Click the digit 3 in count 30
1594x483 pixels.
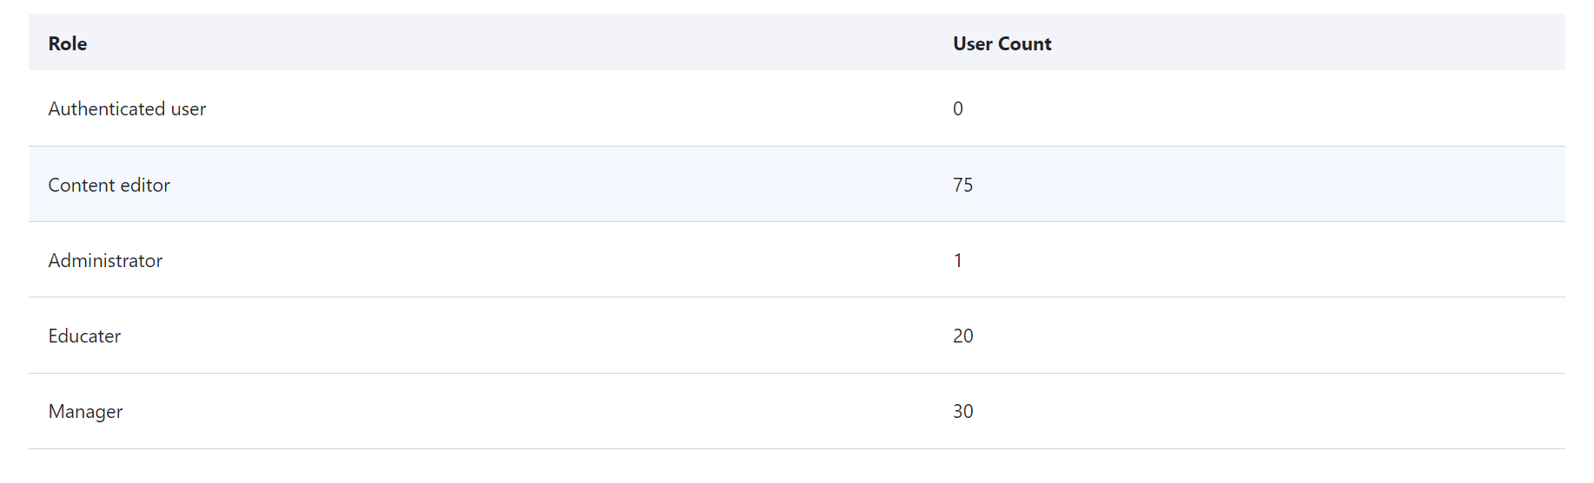[958, 411]
